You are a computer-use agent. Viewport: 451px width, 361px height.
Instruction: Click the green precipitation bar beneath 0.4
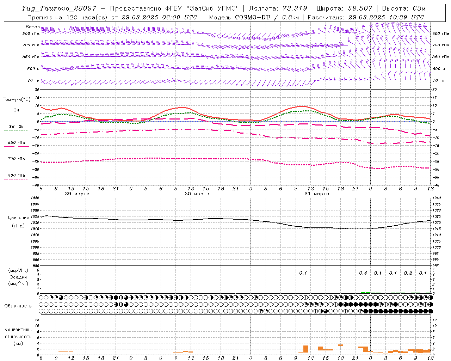(365, 292)
